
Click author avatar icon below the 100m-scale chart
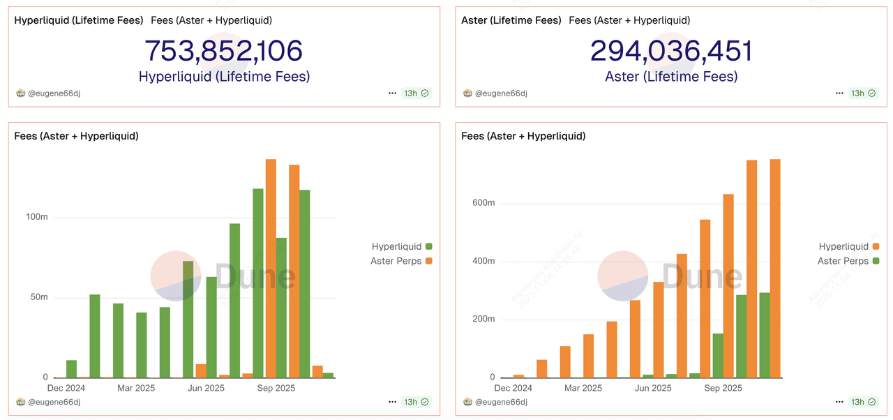click(x=20, y=402)
